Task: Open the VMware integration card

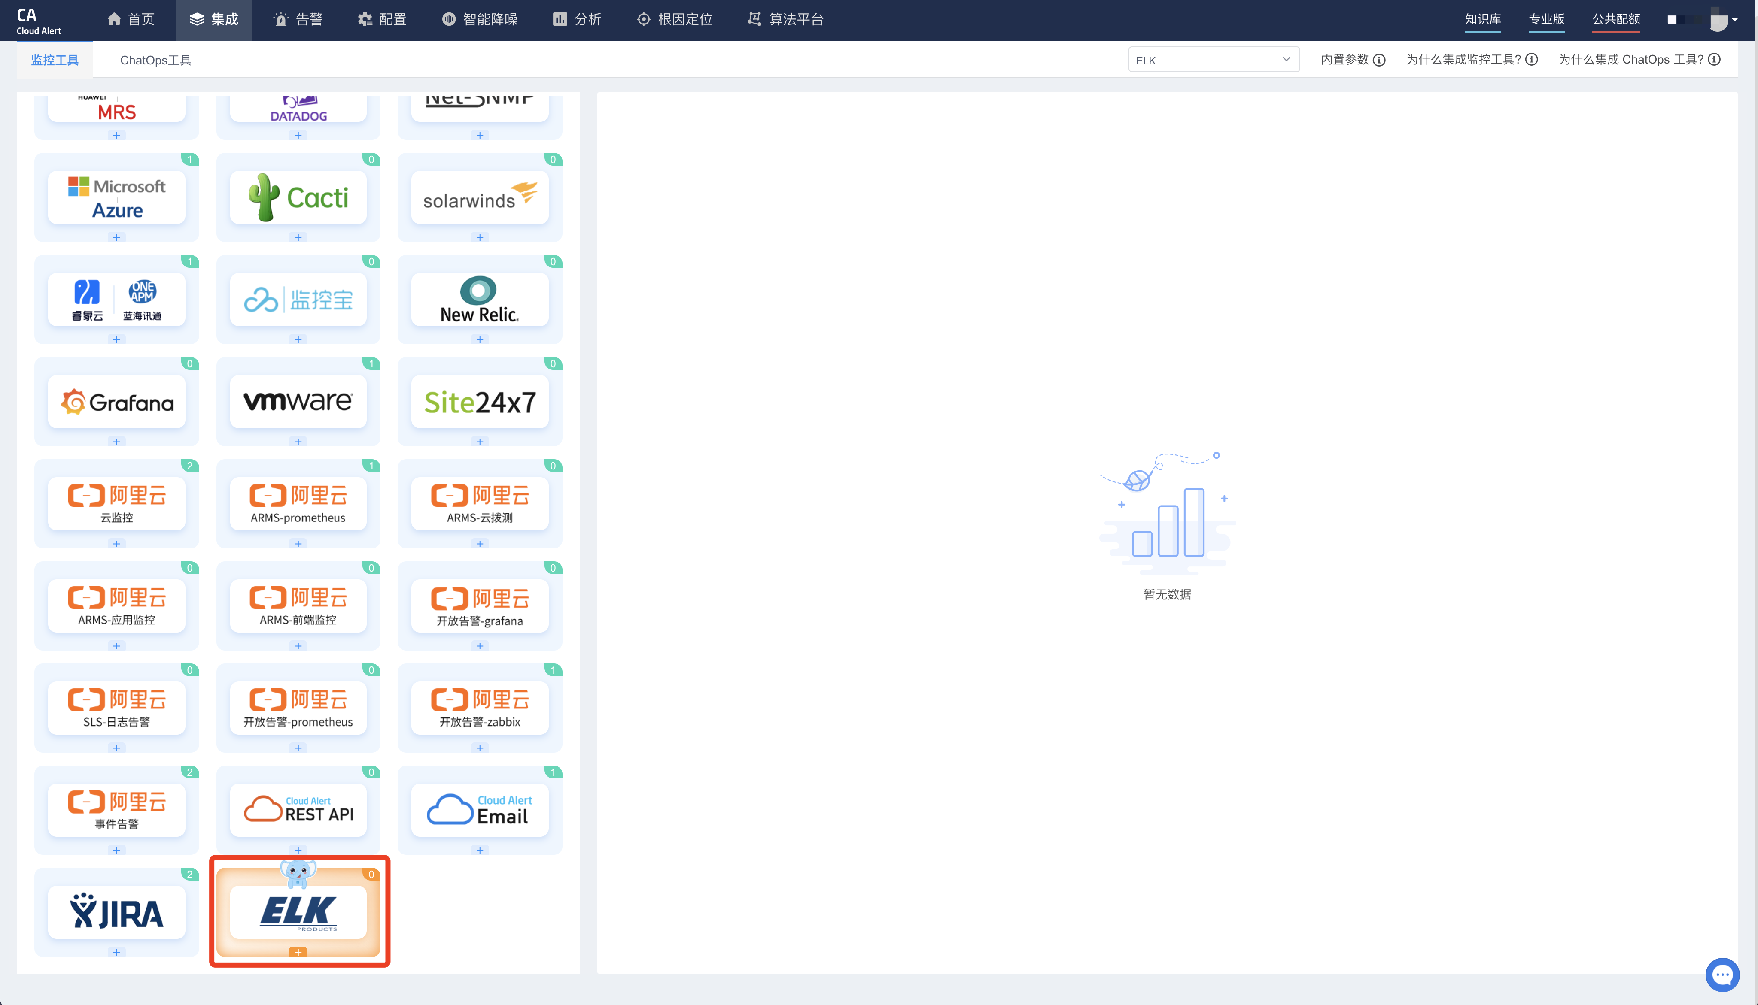Action: coord(298,402)
